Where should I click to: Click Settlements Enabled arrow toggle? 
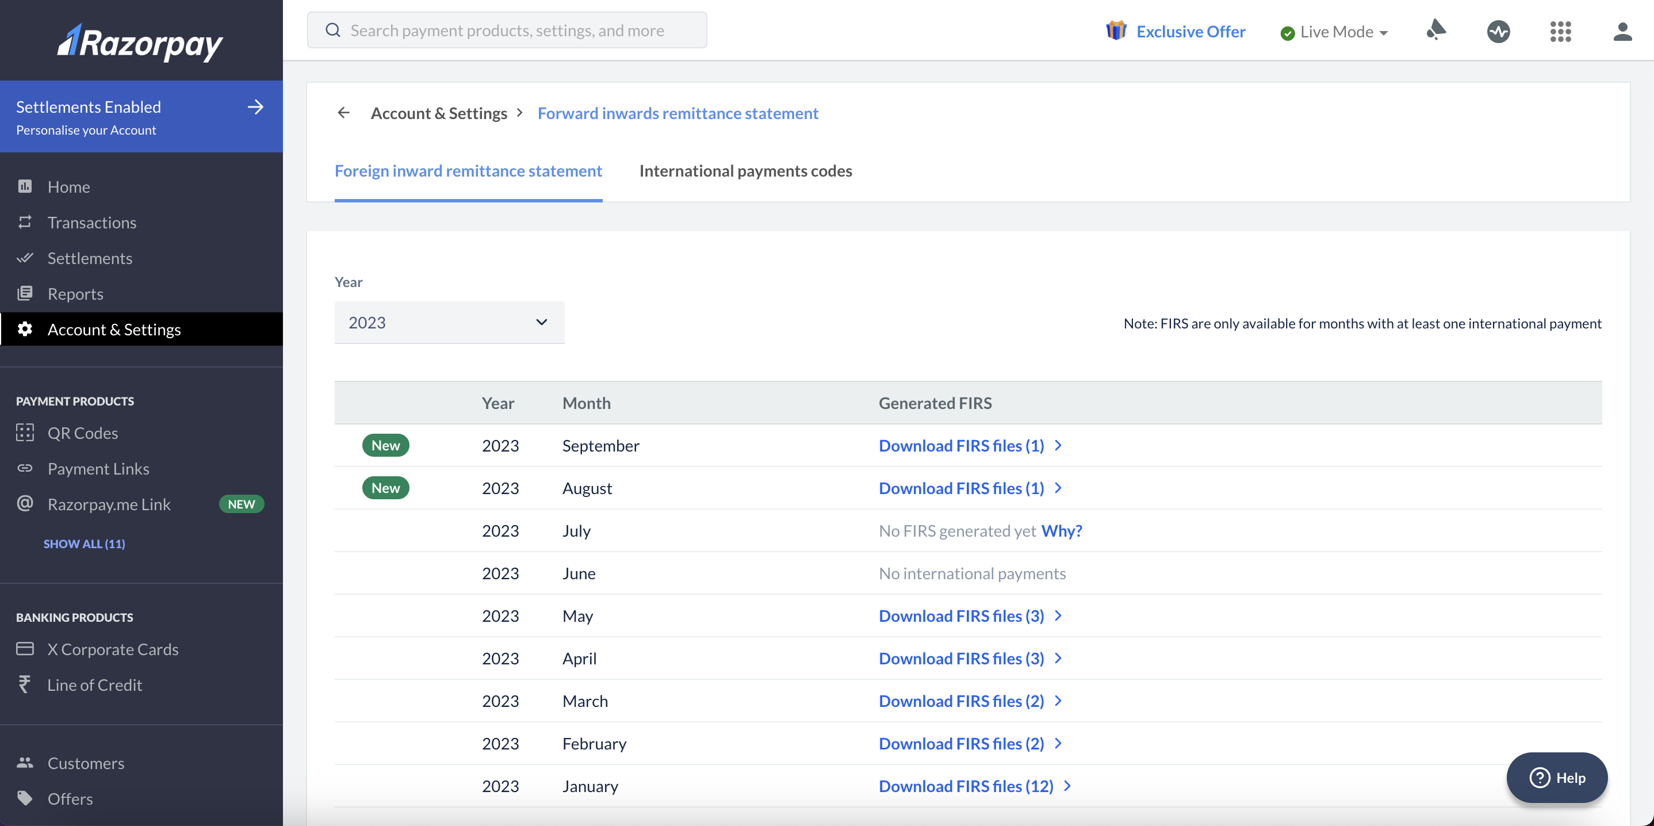pyautogui.click(x=256, y=106)
